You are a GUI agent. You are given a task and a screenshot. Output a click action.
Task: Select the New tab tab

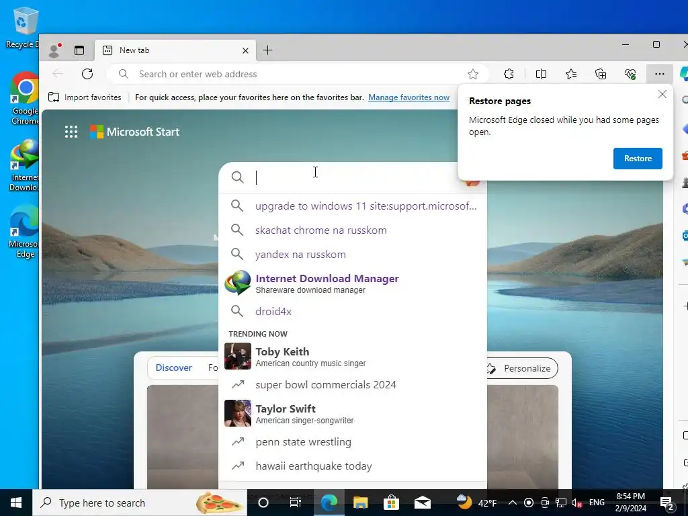pos(175,50)
